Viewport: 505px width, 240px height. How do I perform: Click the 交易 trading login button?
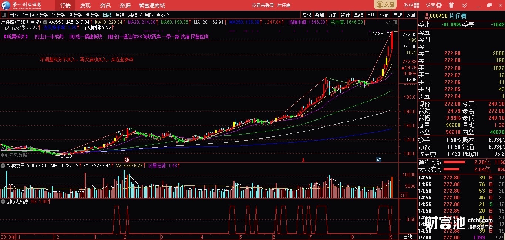tap(386, 5)
